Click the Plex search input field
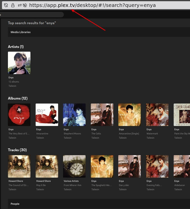The height and width of the screenshot is (209, 190). (32, 15)
